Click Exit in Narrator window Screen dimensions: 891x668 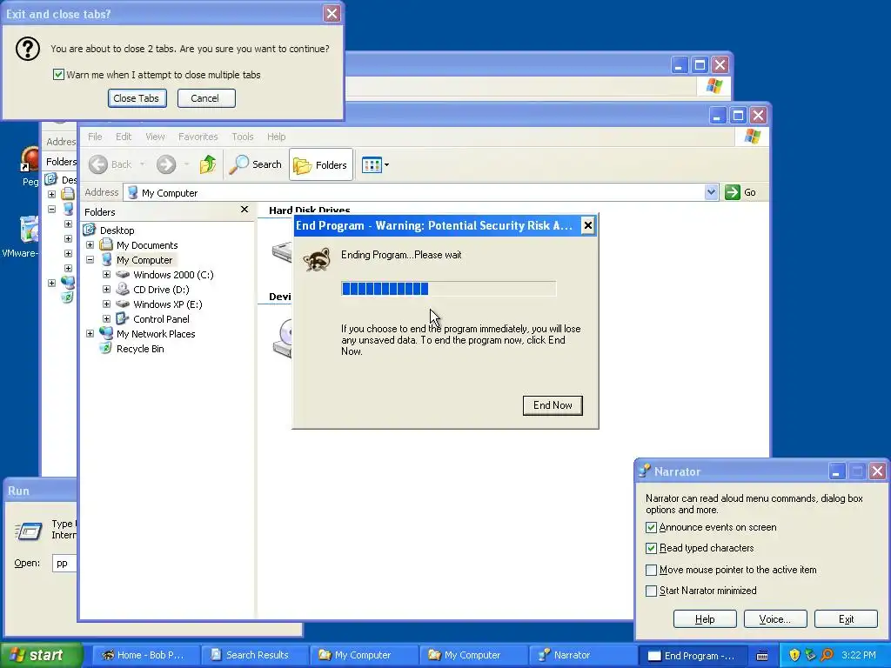pyautogui.click(x=846, y=619)
